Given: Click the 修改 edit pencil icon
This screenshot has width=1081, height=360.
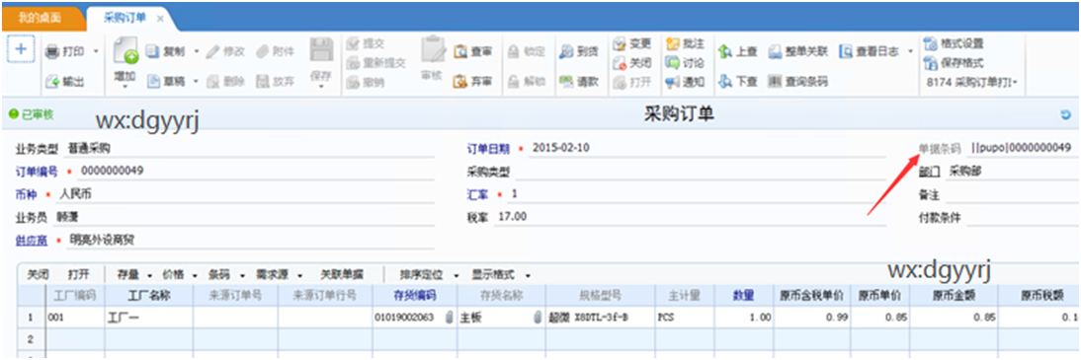Looking at the screenshot, I should (212, 51).
